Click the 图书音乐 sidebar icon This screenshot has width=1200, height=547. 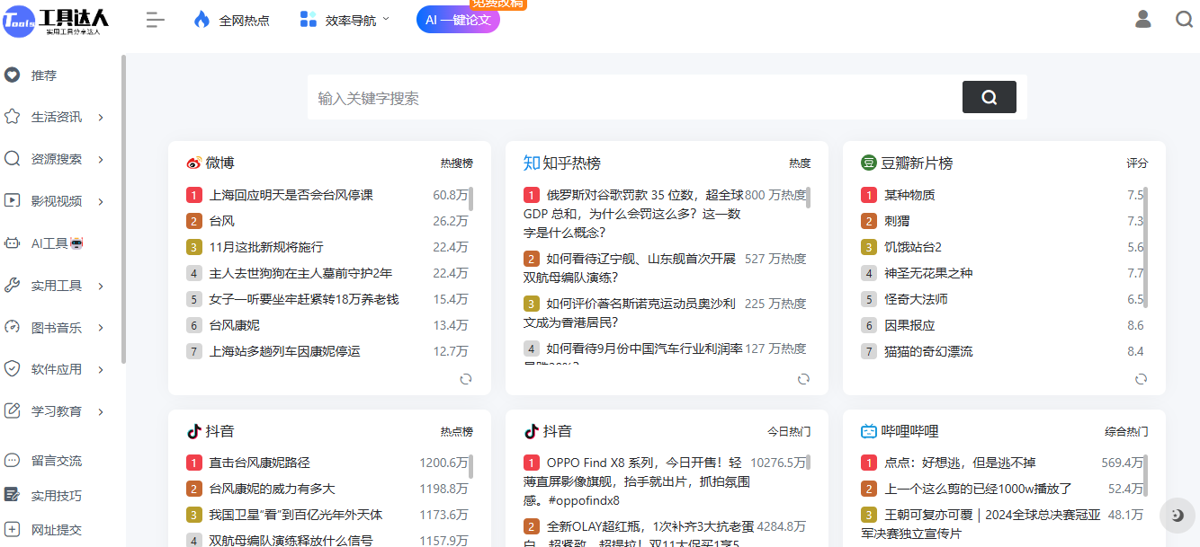[x=13, y=328]
